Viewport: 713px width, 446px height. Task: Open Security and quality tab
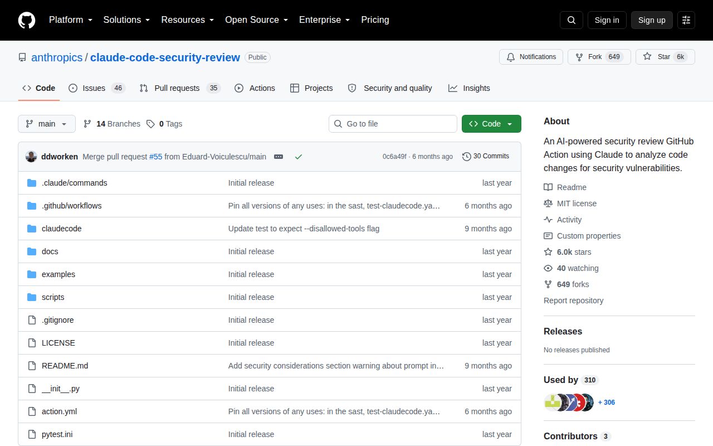click(390, 88)
